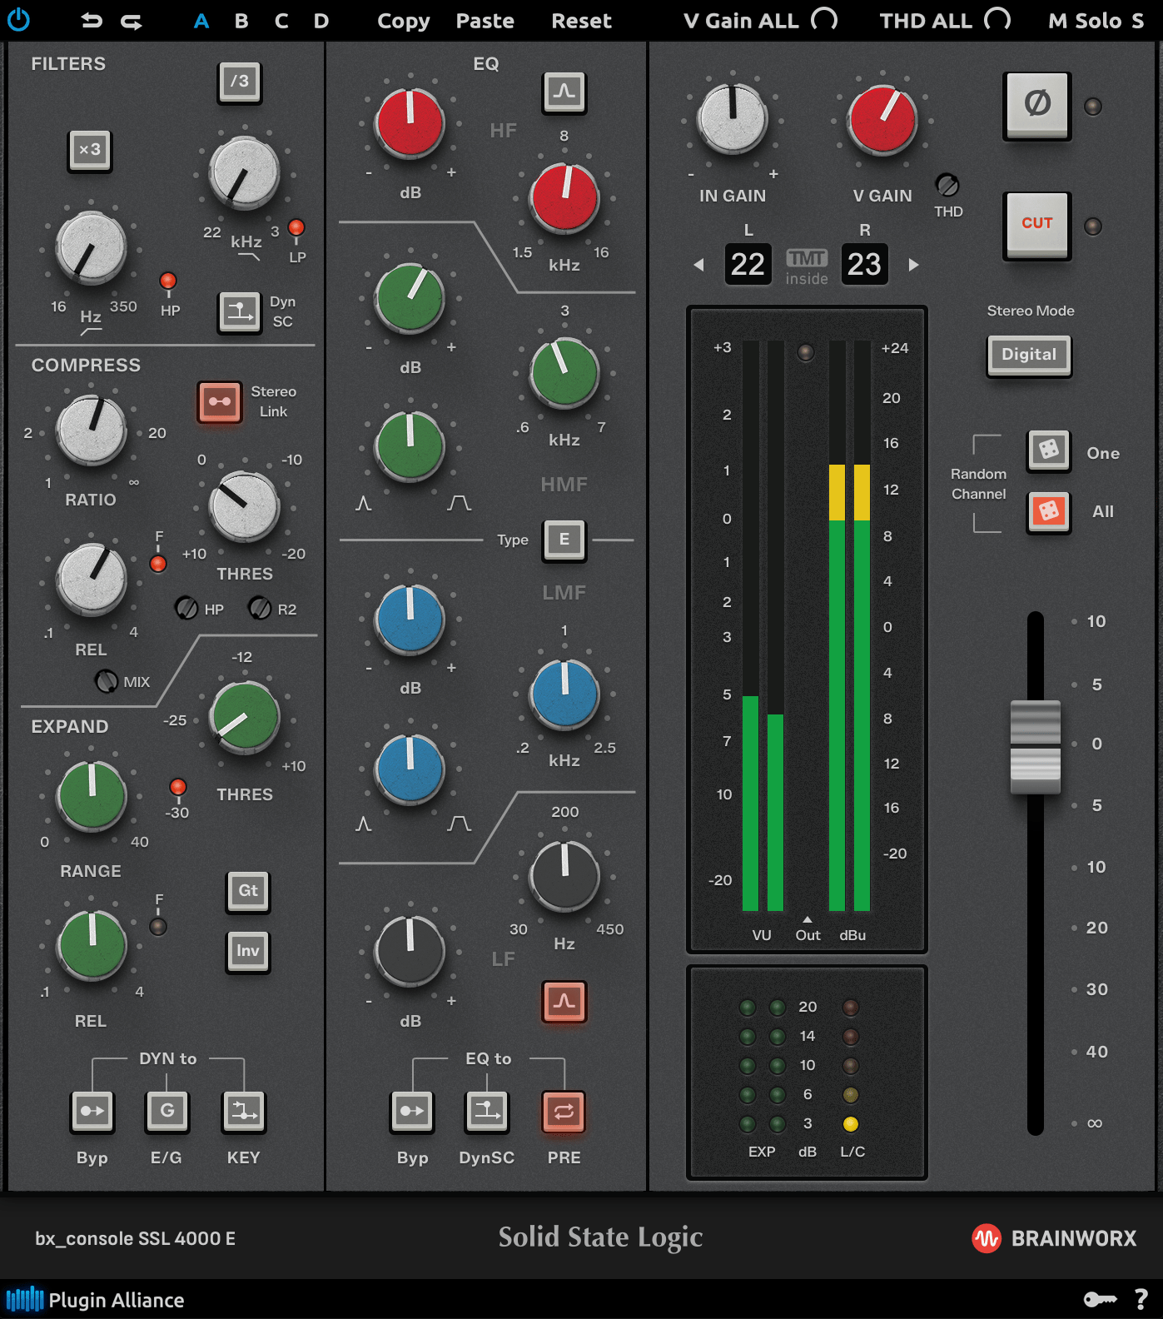The height and width of the screenshot is (1319, 1163).
Task: Click the redo arrow icon
Action: 132,21
